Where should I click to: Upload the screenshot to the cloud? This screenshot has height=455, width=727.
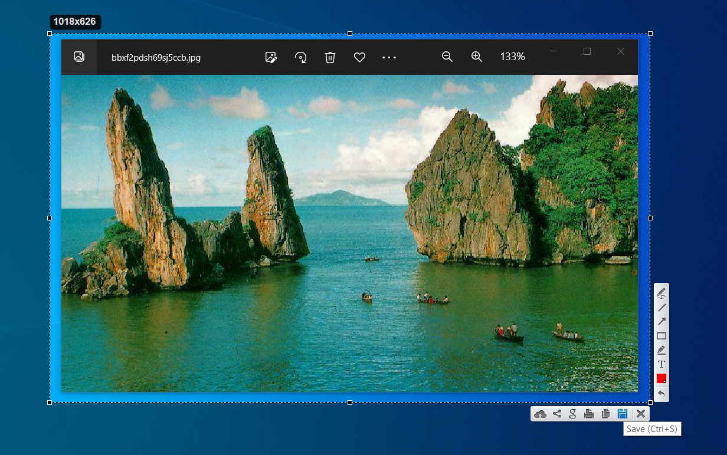pos(540,414)
